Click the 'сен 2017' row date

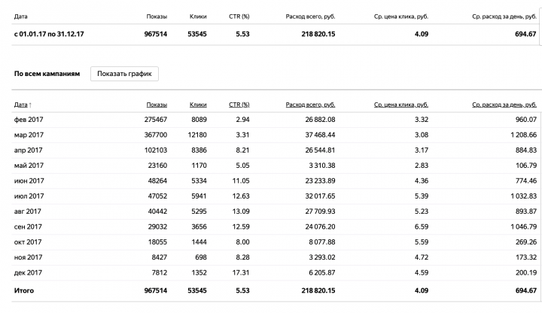click(28, 226)
